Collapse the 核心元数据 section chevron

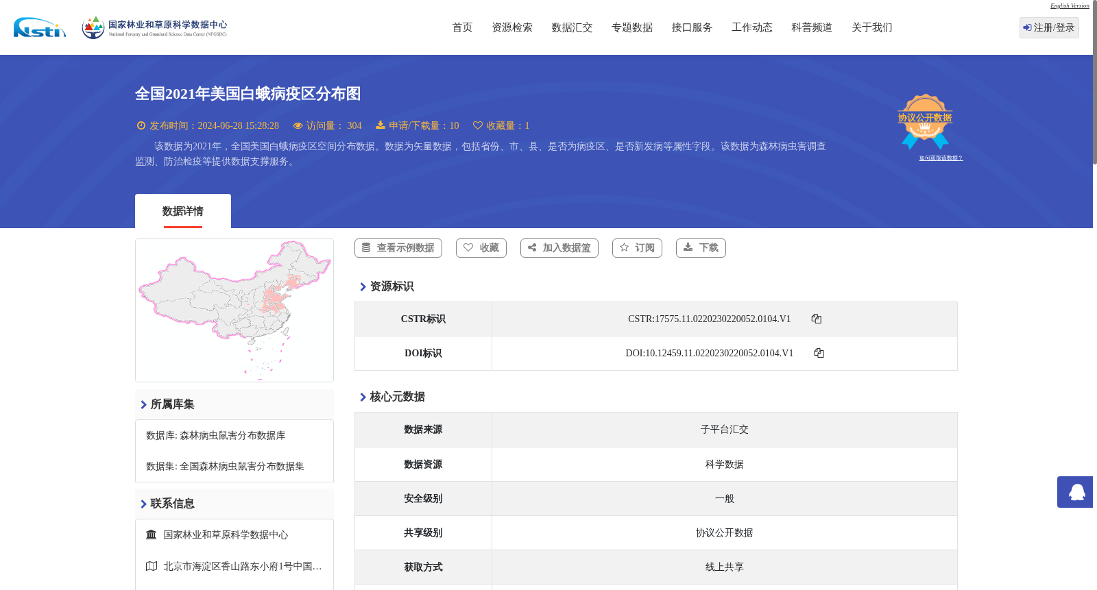click(363, 397)
